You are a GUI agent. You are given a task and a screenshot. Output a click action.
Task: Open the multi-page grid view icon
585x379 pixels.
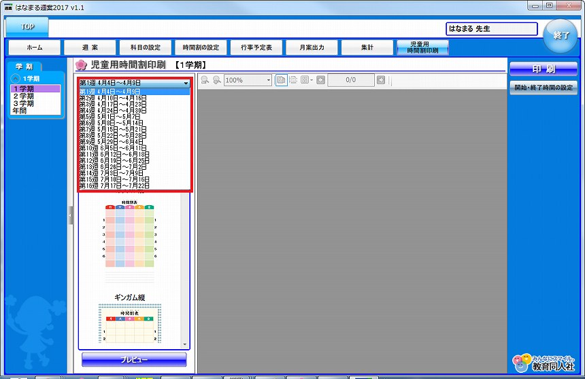pos(305,79)
